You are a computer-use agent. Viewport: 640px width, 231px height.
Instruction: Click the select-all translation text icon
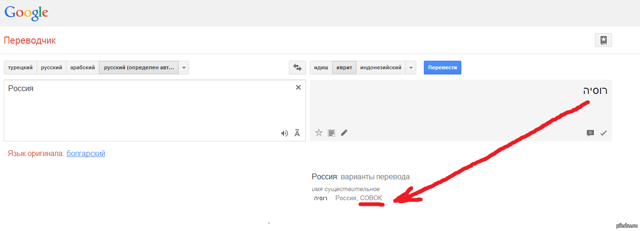coord(332,133)
